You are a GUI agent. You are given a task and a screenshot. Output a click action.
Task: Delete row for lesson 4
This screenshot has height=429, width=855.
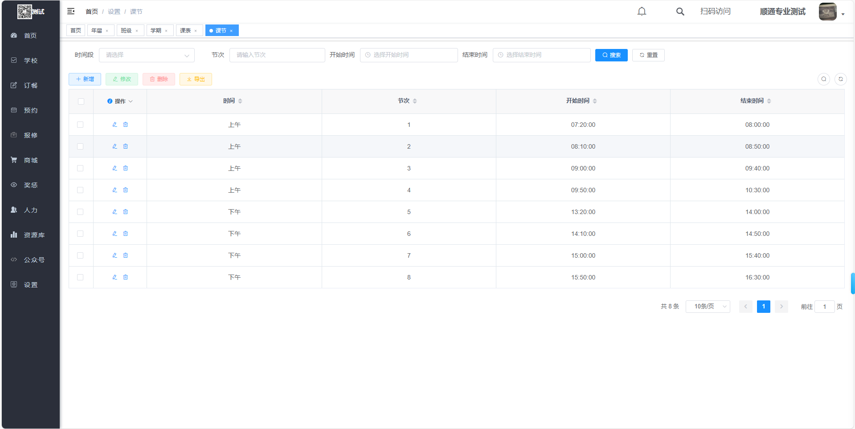[126, 190]
